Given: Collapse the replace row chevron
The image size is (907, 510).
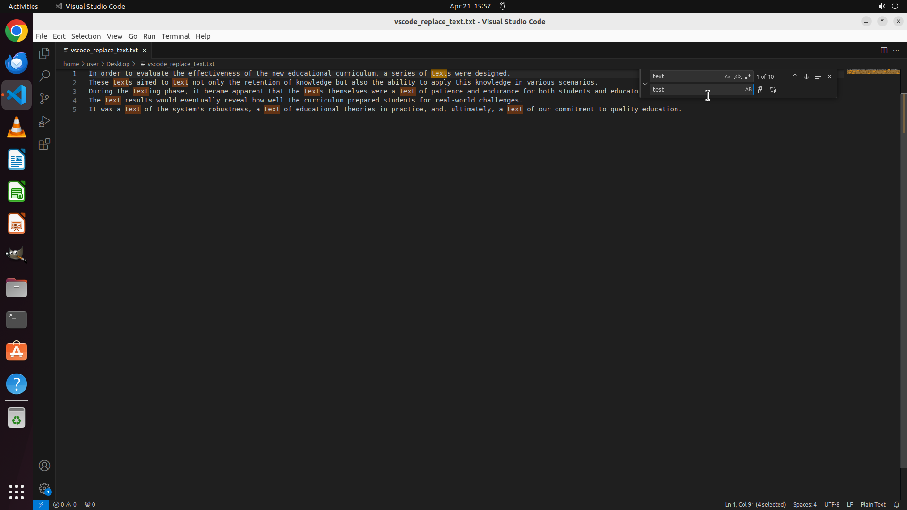Looking at the screenshot, I should 645,84.
